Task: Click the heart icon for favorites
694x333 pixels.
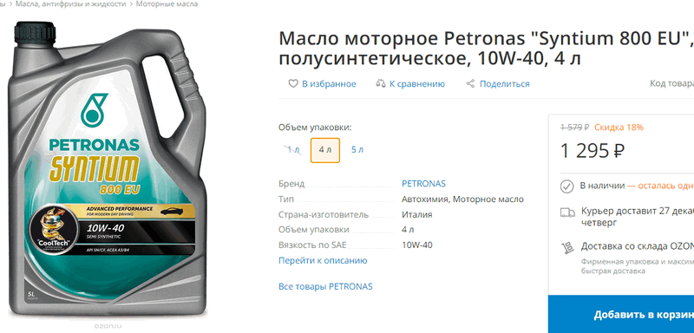Action: 293,83
